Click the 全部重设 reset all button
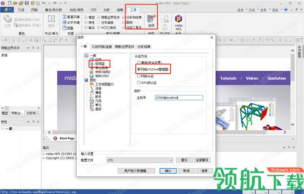Viewport: 304px width, 194px height. point(202,160)
